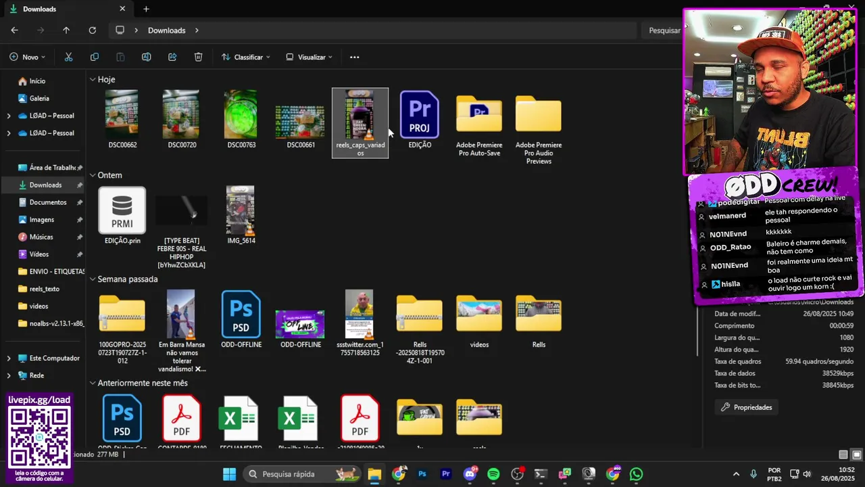This screenshot has width=865, height=487.
Task: Select the DSC00763 photo thumbnail
Action: coord(241,120)
